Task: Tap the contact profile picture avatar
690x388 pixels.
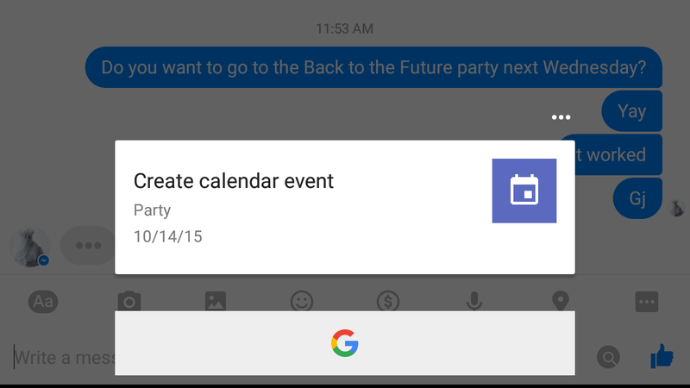Action: (29, 247)
